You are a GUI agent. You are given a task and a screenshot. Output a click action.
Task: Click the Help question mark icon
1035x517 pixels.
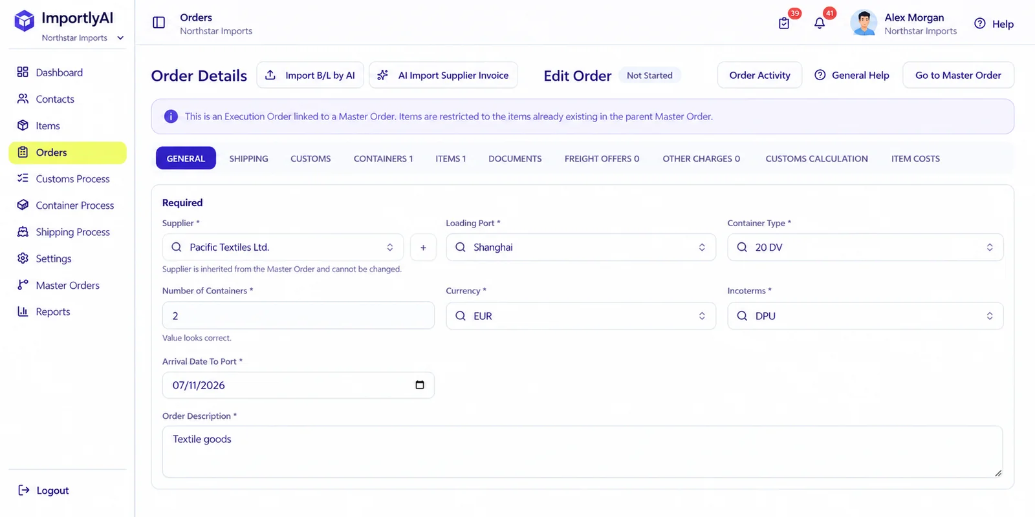(980, 24)
